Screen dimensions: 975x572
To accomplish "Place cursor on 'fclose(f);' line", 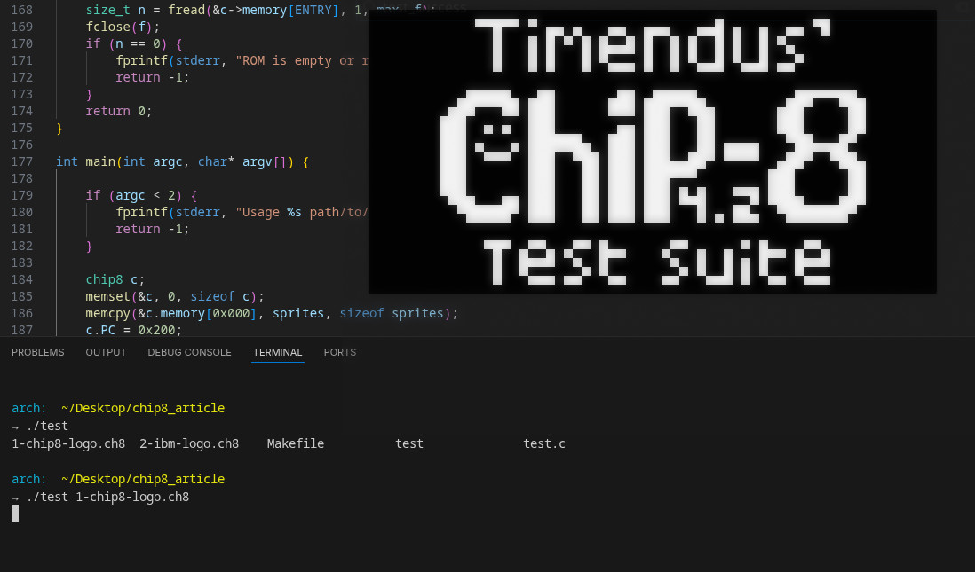I will click(x=123, y=27).
